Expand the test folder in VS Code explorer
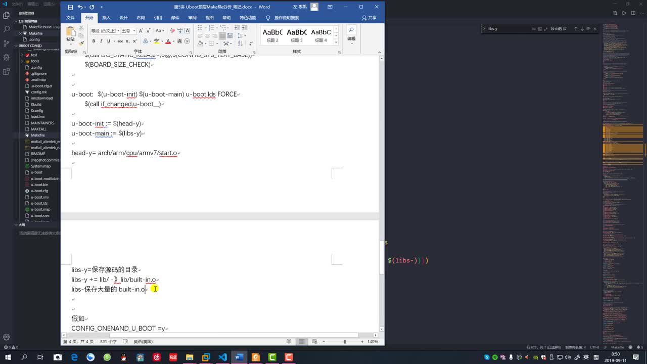Viewport: 647px width, 364px height. [34, 55]
